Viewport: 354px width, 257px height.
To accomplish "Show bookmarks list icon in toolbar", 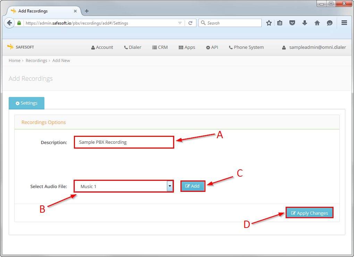I will click(x=280, y=23).
